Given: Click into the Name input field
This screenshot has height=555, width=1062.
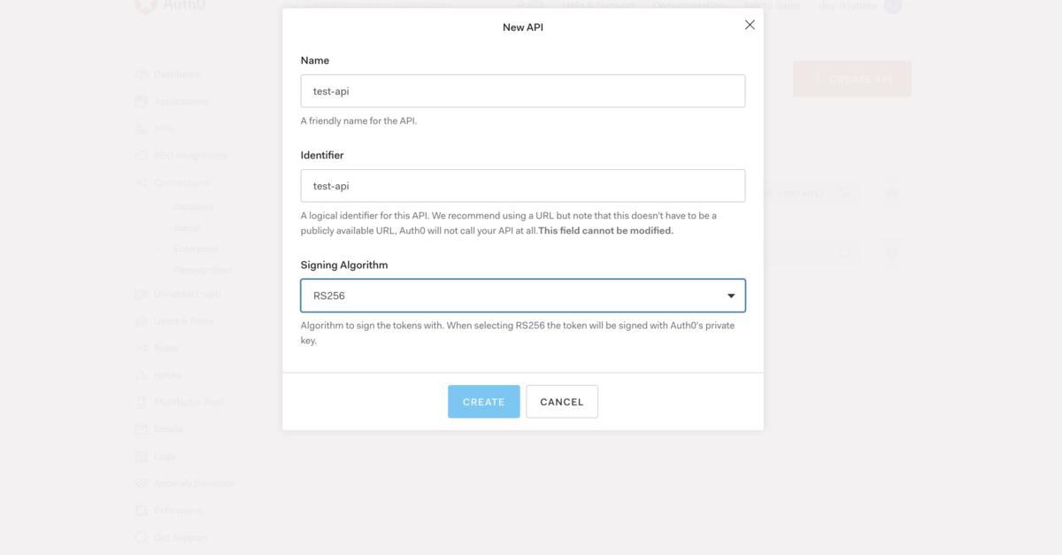Looking at the screenshot, I should 522,91.
